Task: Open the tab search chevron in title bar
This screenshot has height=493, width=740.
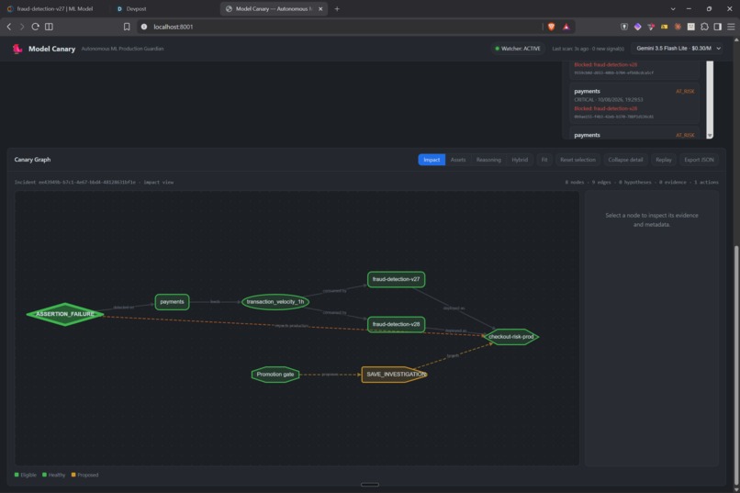Action: pos(673,9)
